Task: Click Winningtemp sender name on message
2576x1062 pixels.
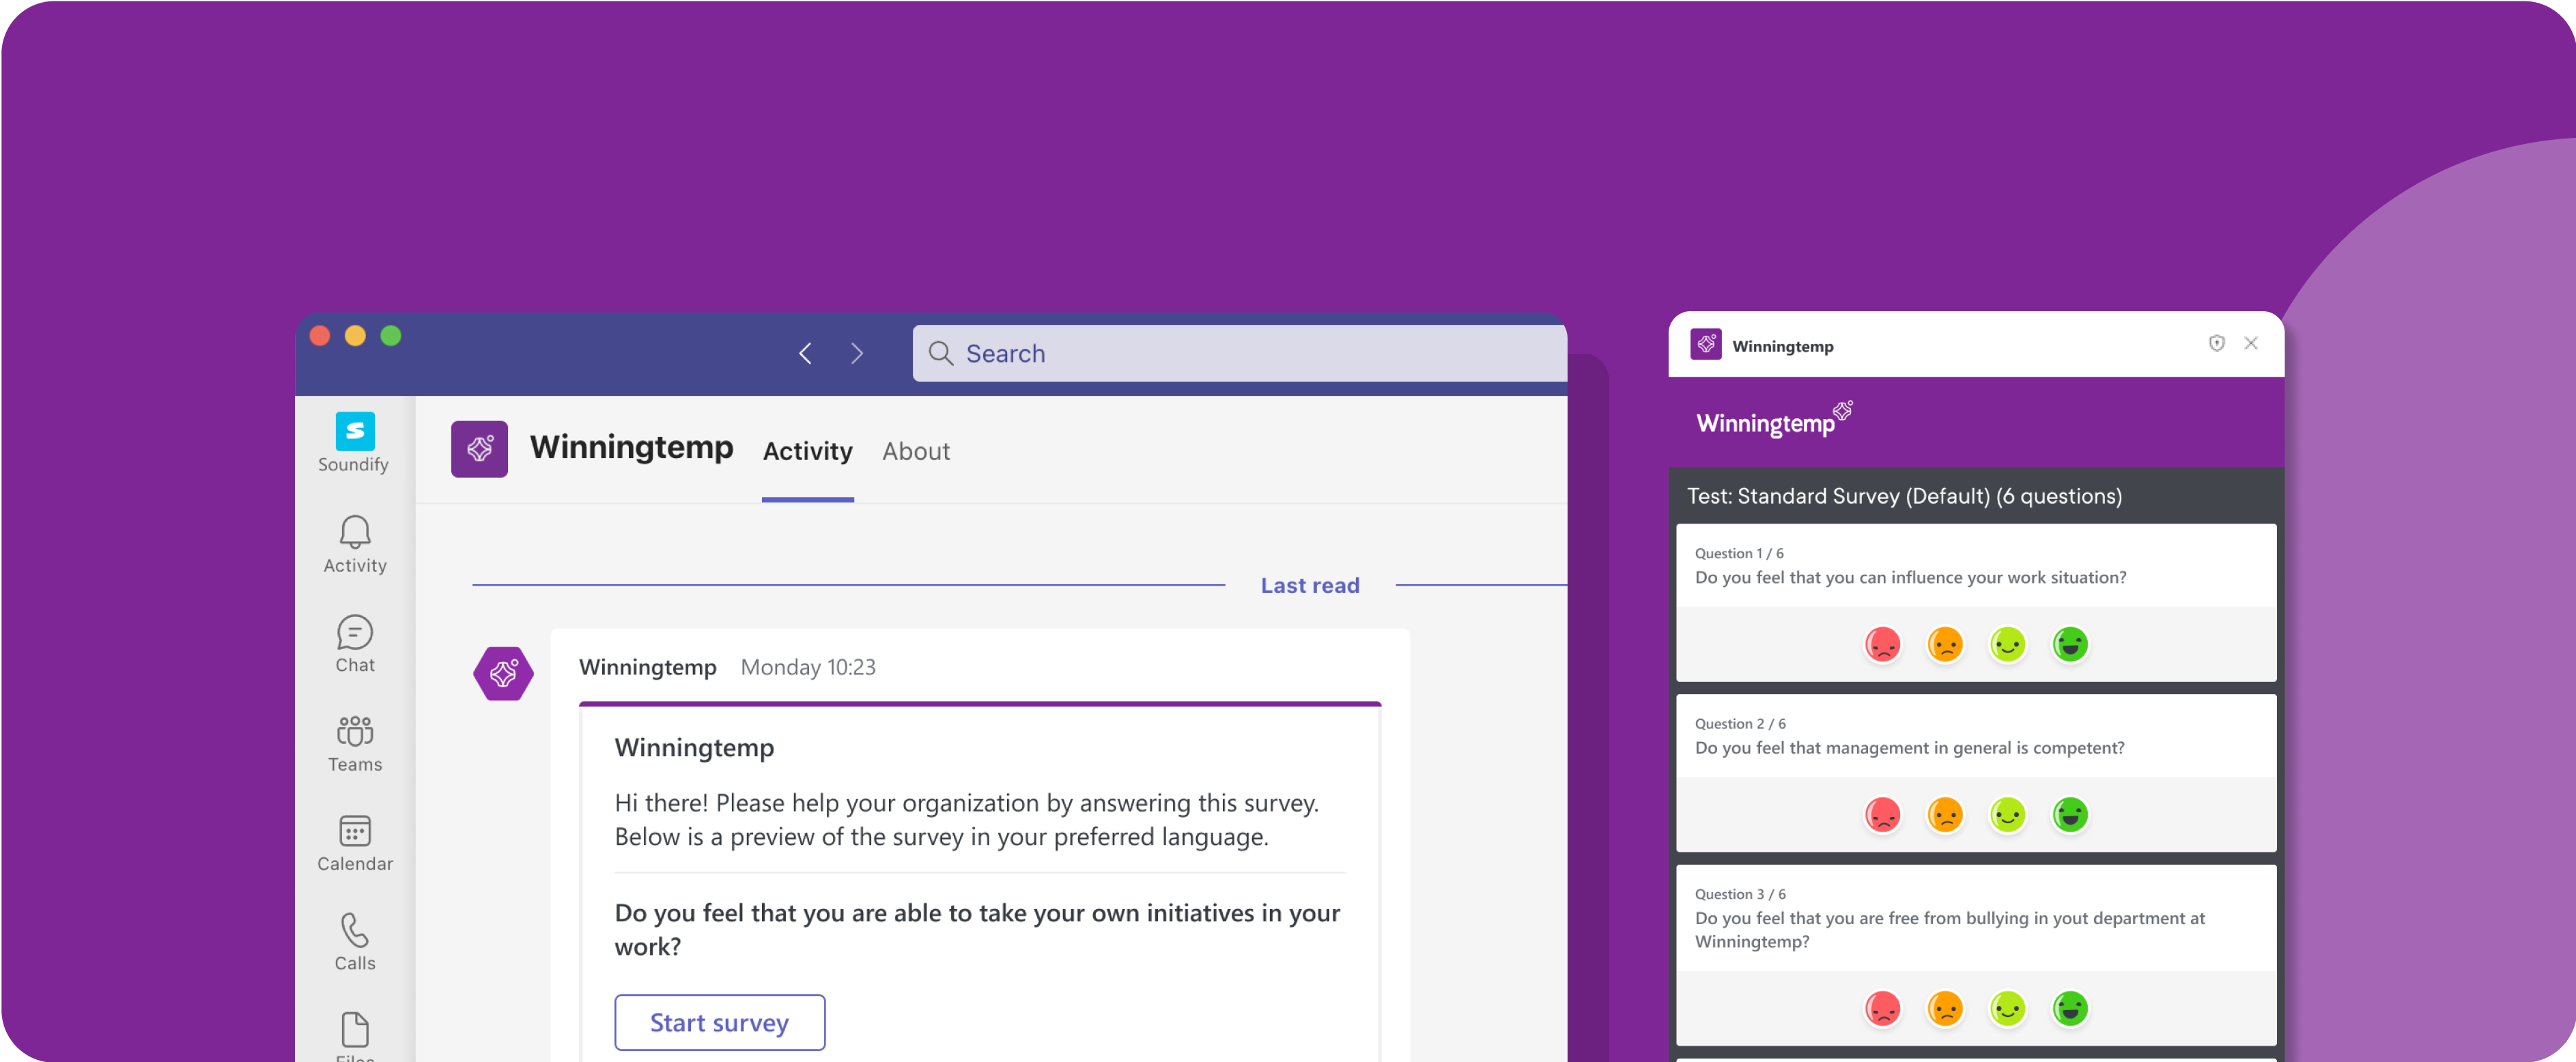Action: click(x=647, y=667)
